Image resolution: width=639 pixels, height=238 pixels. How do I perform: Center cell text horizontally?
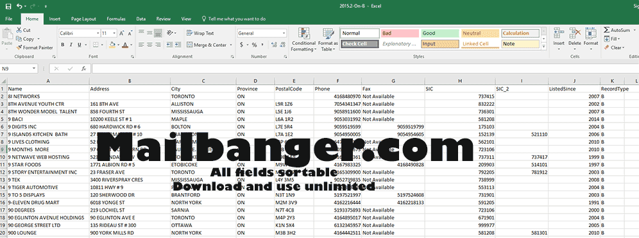tap(149, 45)
